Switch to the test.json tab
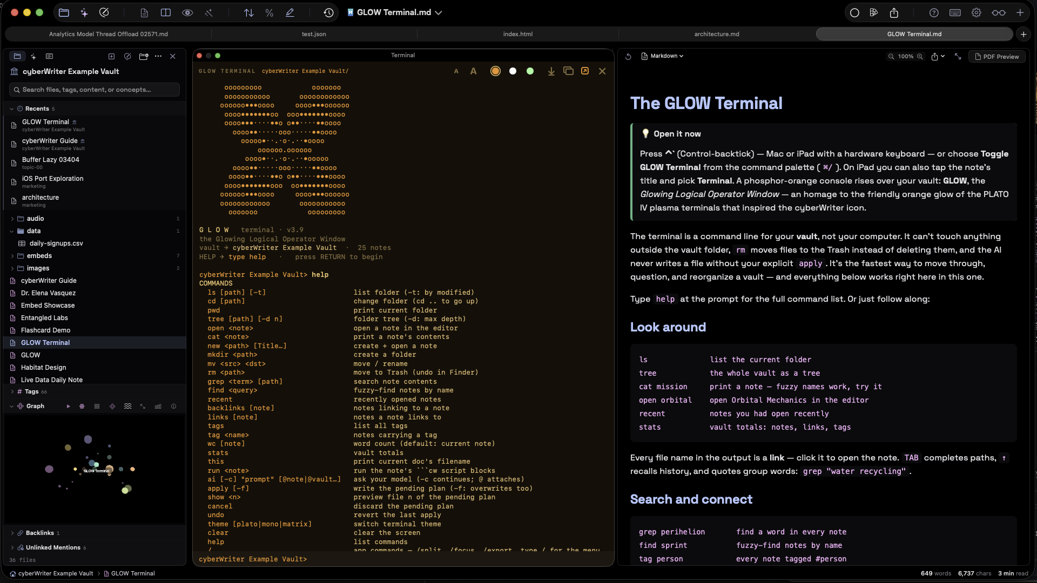Image resolution: width=1037 pixels, height=583 pixels. 314,34
